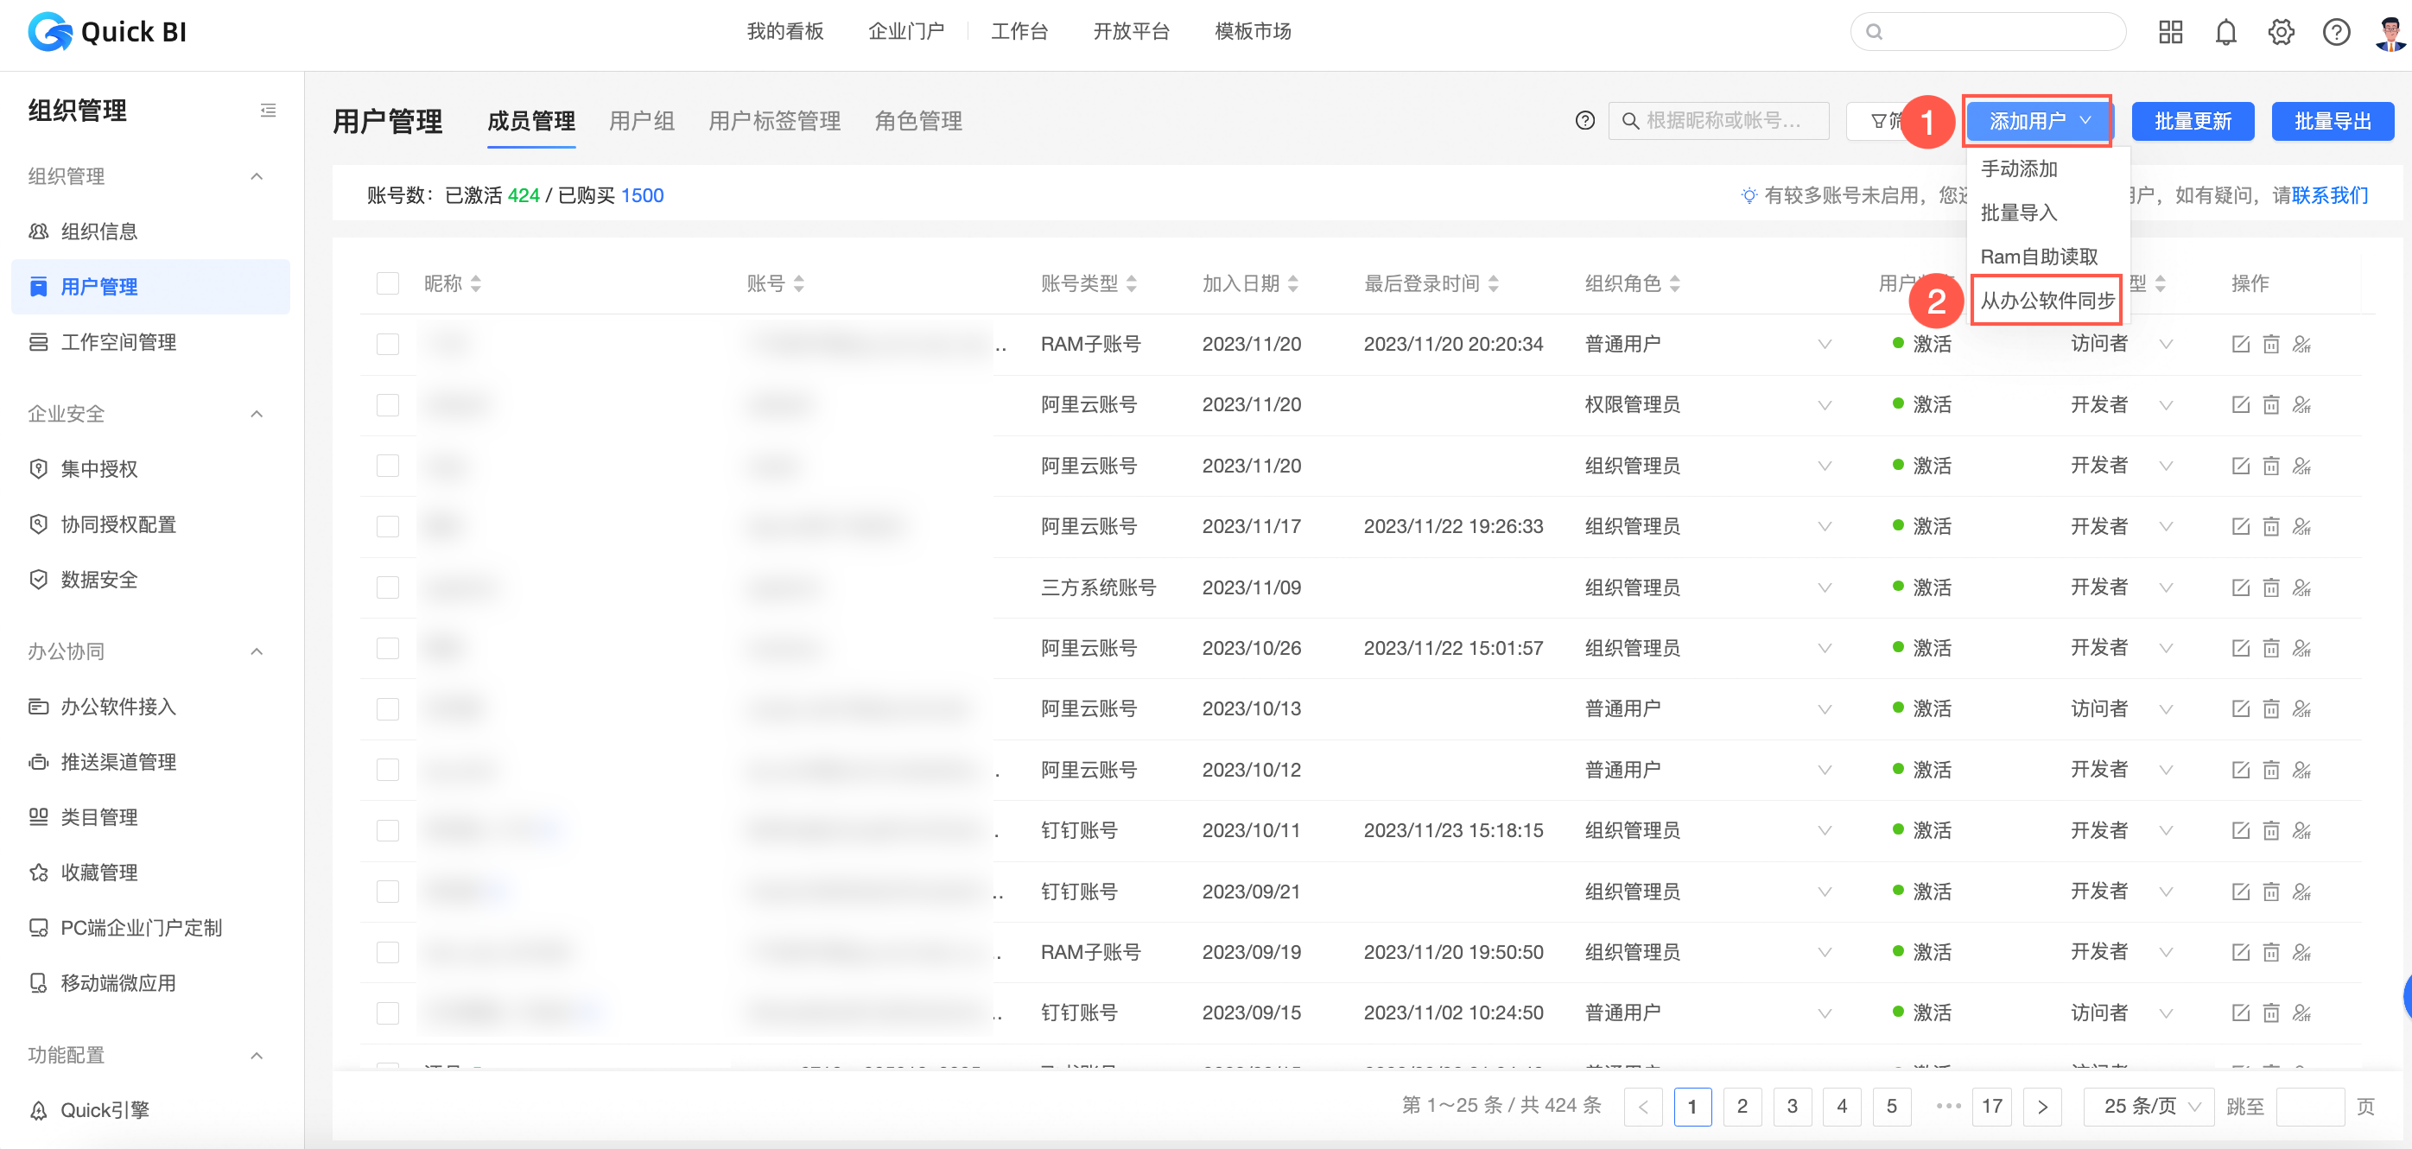Toggle the select-all checkbox in table header

[x=388, y=283]
